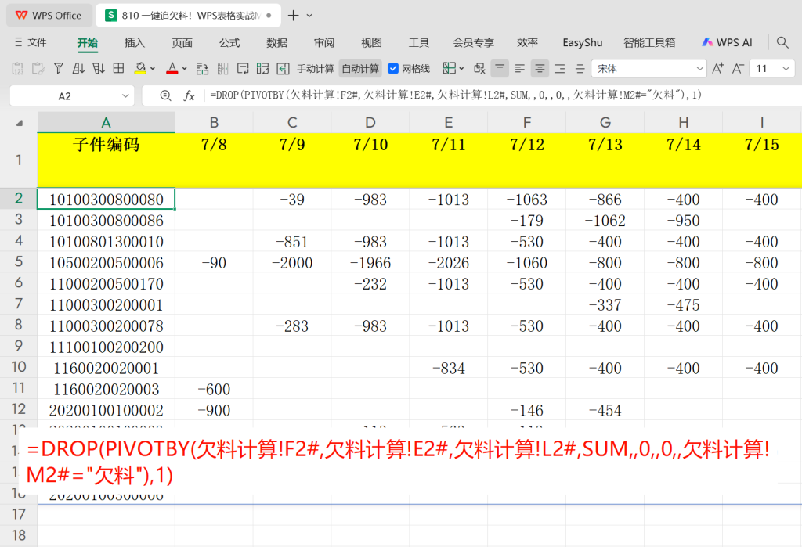Click the merge cells arrow icon

283,69
